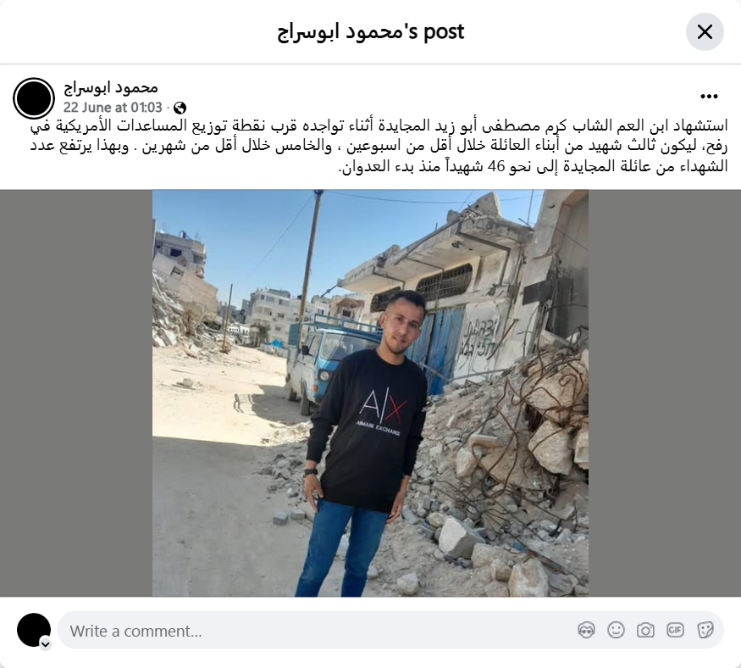Click the gray area left of the photo
741x668 pixels.
pos(76,393)
